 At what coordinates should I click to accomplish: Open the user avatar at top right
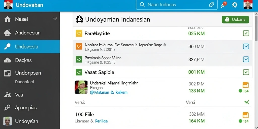[x=248, y=5]
